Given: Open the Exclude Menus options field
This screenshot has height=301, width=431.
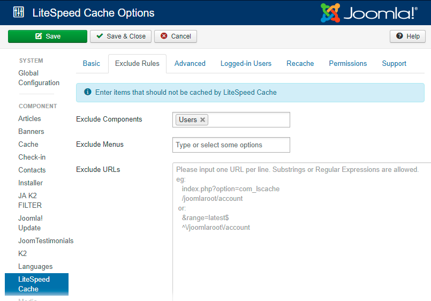Looking at the screenshot, I should (231, 145).
